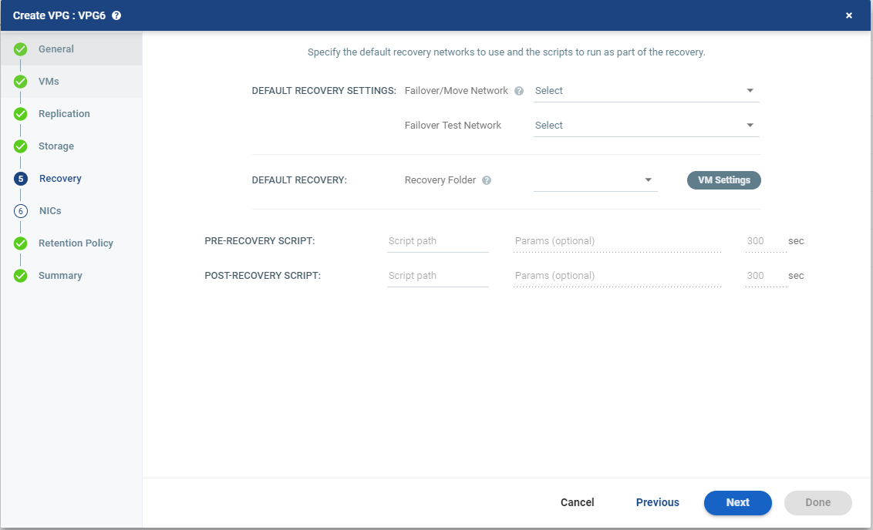Click the Cancel button
The height and width of the screenshot is (530, 873).
[x=578, y=502]
